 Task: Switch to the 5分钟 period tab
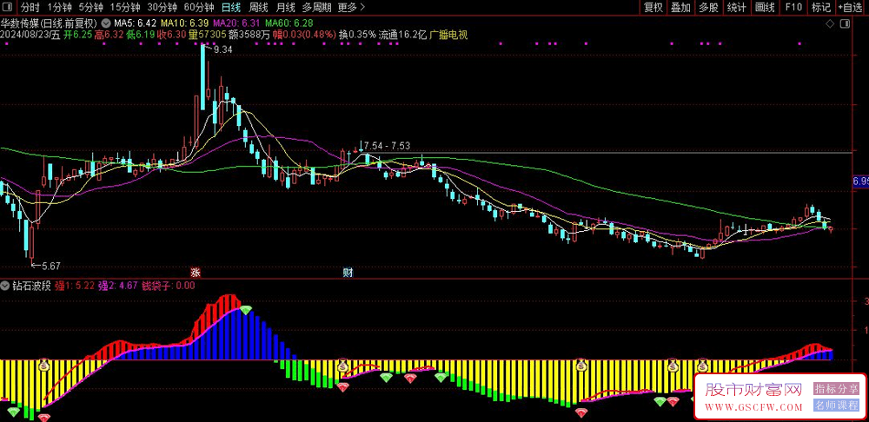(x=90, y=8)
